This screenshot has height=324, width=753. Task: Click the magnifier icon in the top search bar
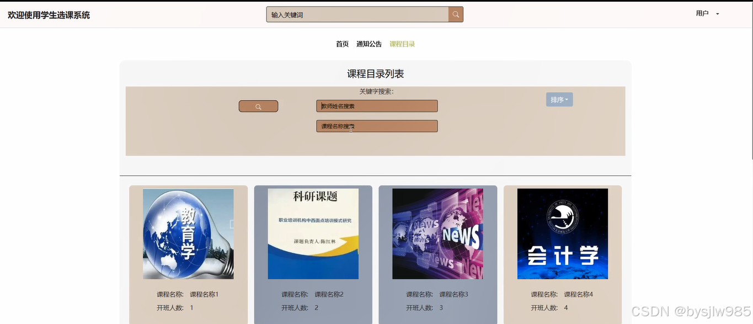(456, 14)
